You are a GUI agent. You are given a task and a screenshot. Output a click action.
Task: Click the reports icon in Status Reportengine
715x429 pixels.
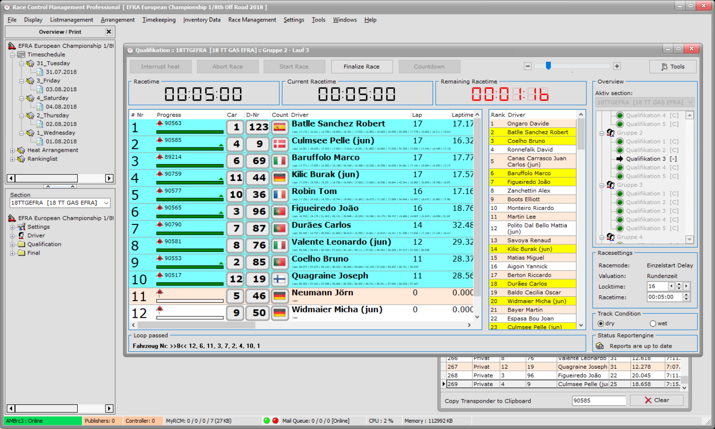pyautogui.click(x=600, y=345)
